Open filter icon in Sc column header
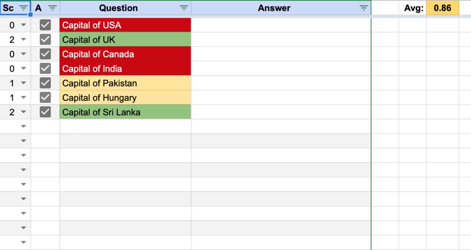The height and width of the screenshot is (250, 471). click(23, 8)
